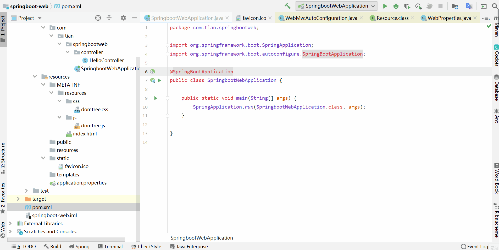Switch to the WebProperties.java tab
Image resolution: width=499 pixels, height=250 pixels.
(x=448, y=18)
